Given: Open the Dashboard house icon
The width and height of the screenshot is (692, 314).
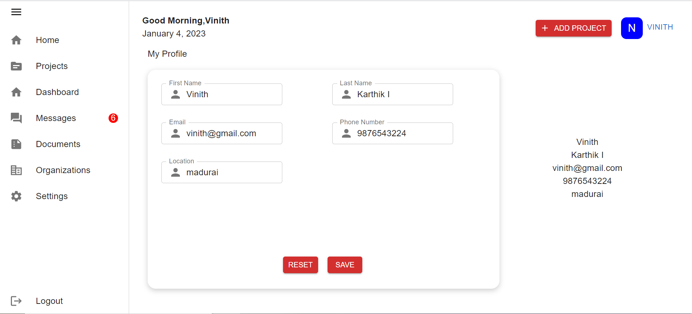Looking at the screenshot, I should click(x=16, y=92).
